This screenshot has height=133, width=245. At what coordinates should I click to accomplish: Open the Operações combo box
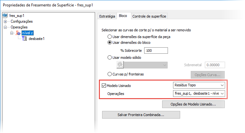point(198,94)
